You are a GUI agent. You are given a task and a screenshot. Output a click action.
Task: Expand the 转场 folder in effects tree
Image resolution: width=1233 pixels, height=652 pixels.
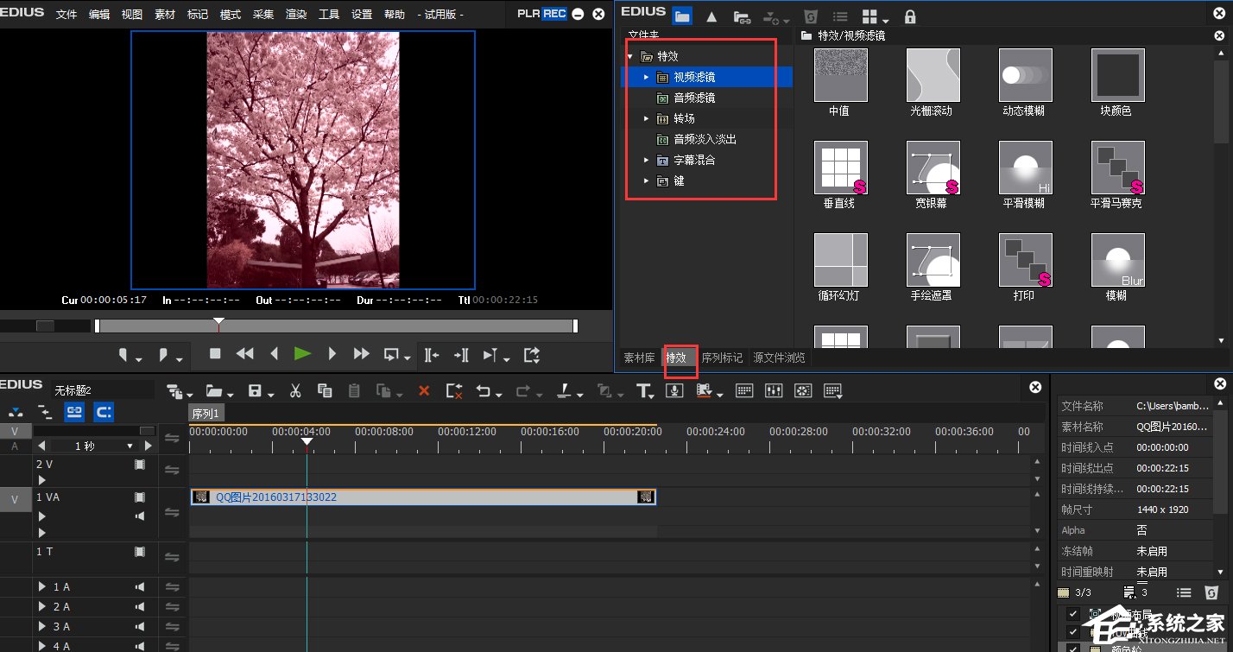646,118
